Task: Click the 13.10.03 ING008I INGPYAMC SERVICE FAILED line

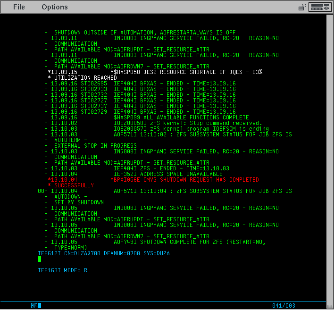Action: [162, 151]
